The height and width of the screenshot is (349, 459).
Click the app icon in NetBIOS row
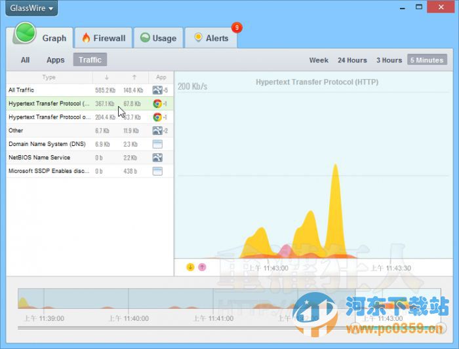click(157, 158)
